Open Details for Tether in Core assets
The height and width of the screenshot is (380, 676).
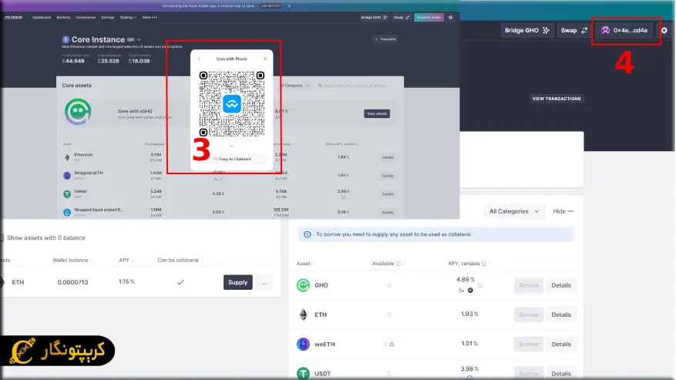click(388, 194)
